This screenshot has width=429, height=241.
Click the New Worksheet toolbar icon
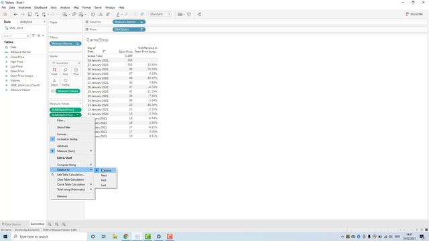tap(64, 14)
